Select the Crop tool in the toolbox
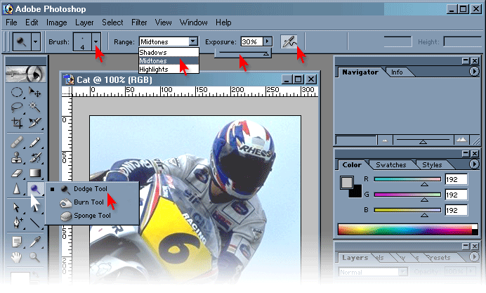This screenshot has height=293, width=486. coord(17,123)
